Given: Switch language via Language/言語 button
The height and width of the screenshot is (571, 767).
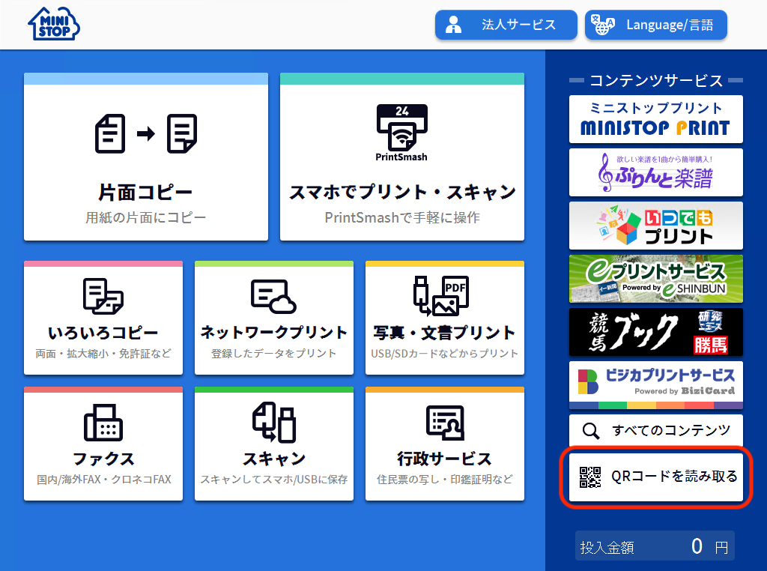Looking at the screenshot, I should [x=655, y=25].
